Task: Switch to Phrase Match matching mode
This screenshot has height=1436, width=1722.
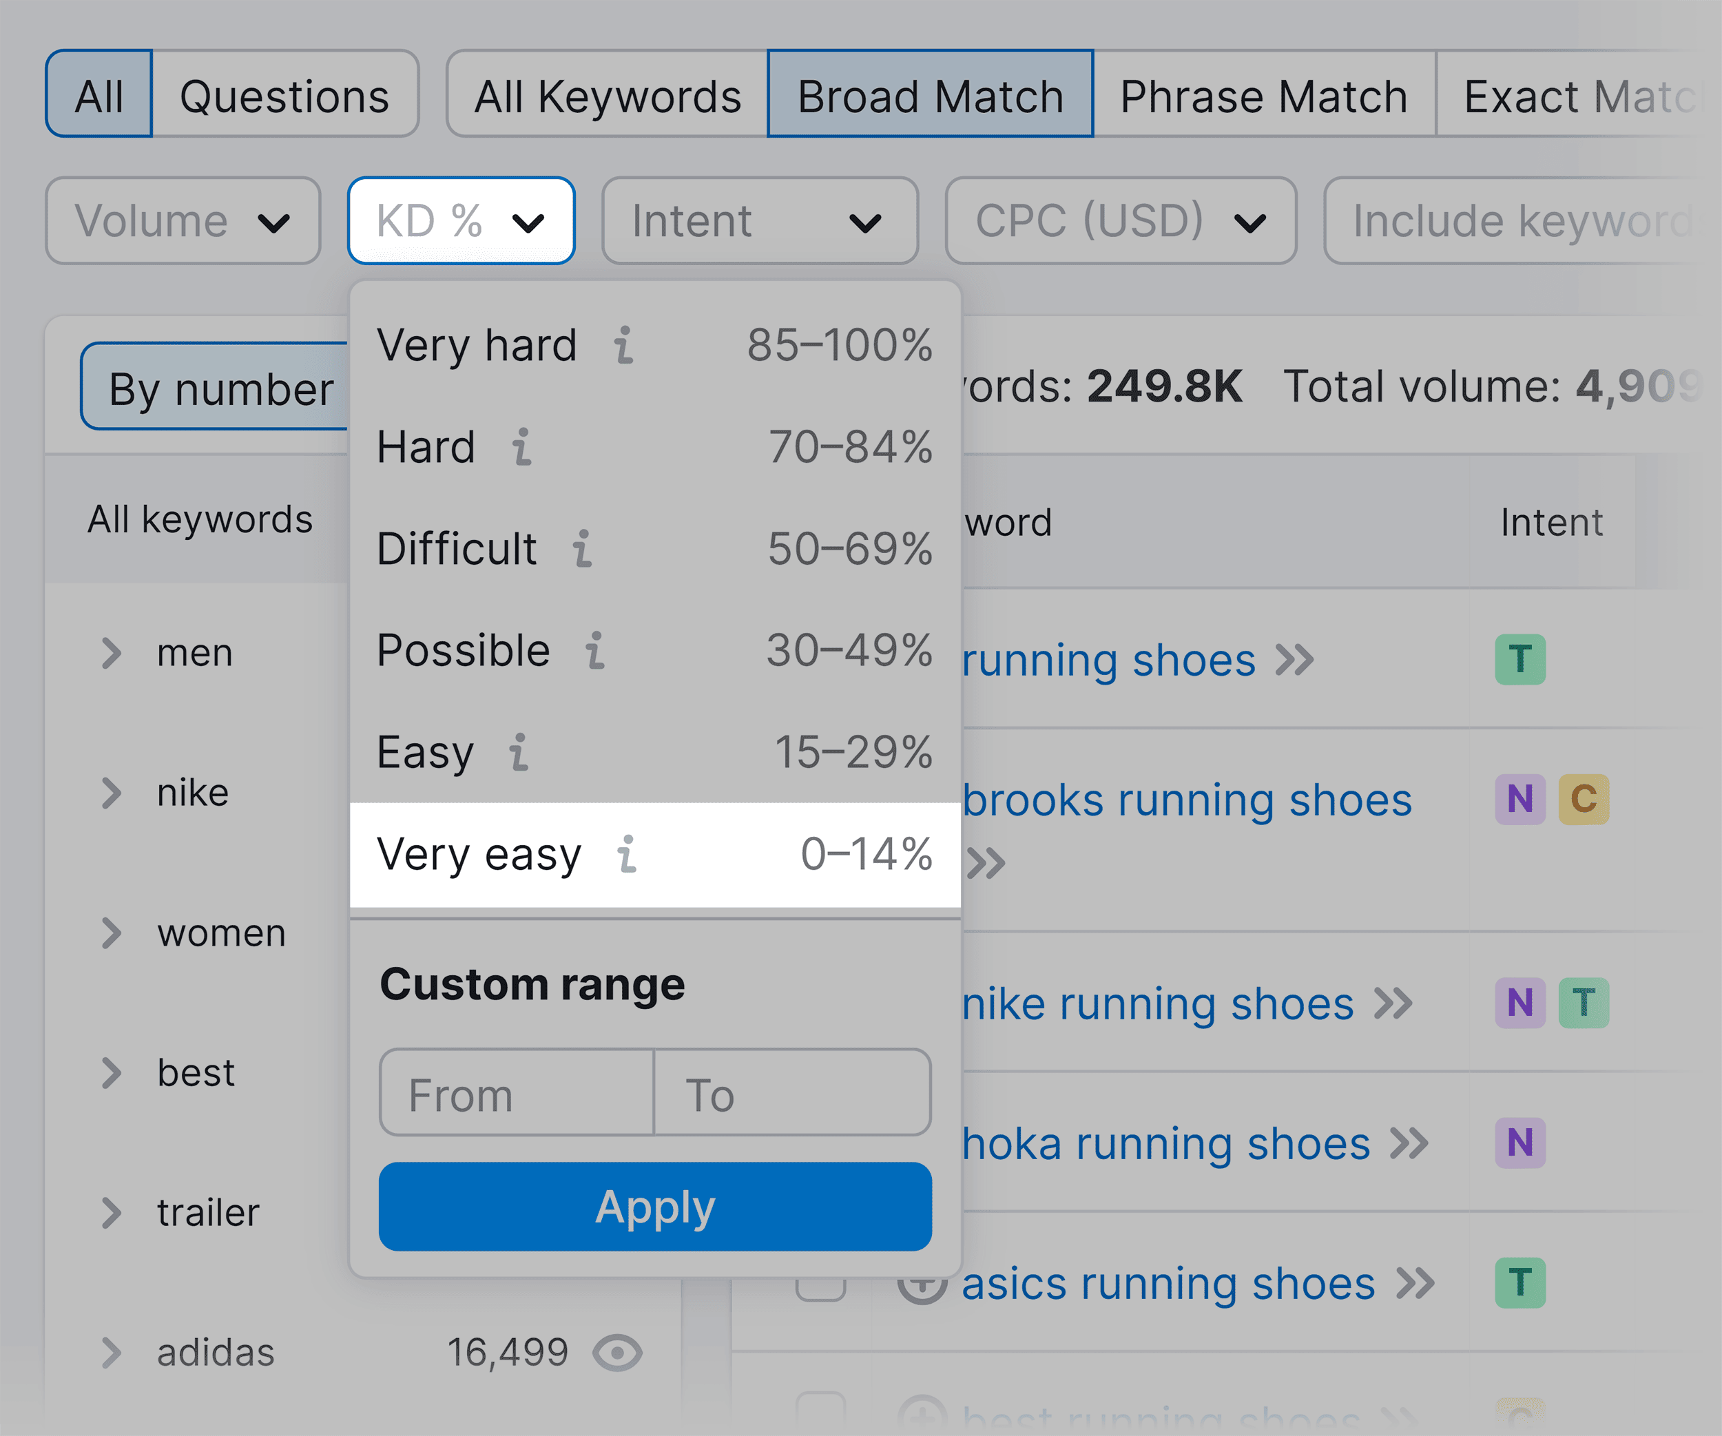Action: pos(1263,94)
